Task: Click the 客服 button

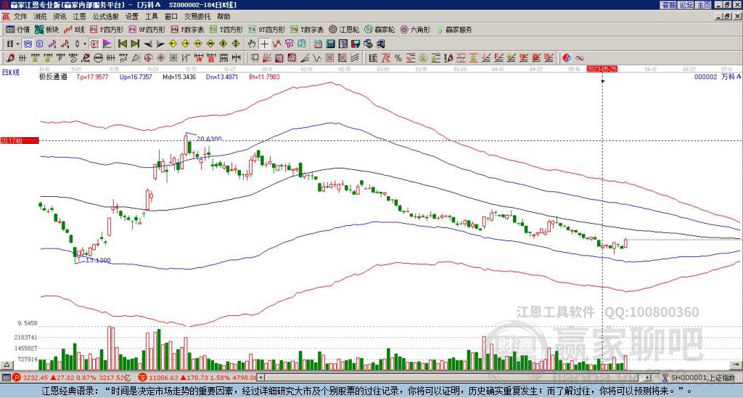Action: click(x=668, y=5)
